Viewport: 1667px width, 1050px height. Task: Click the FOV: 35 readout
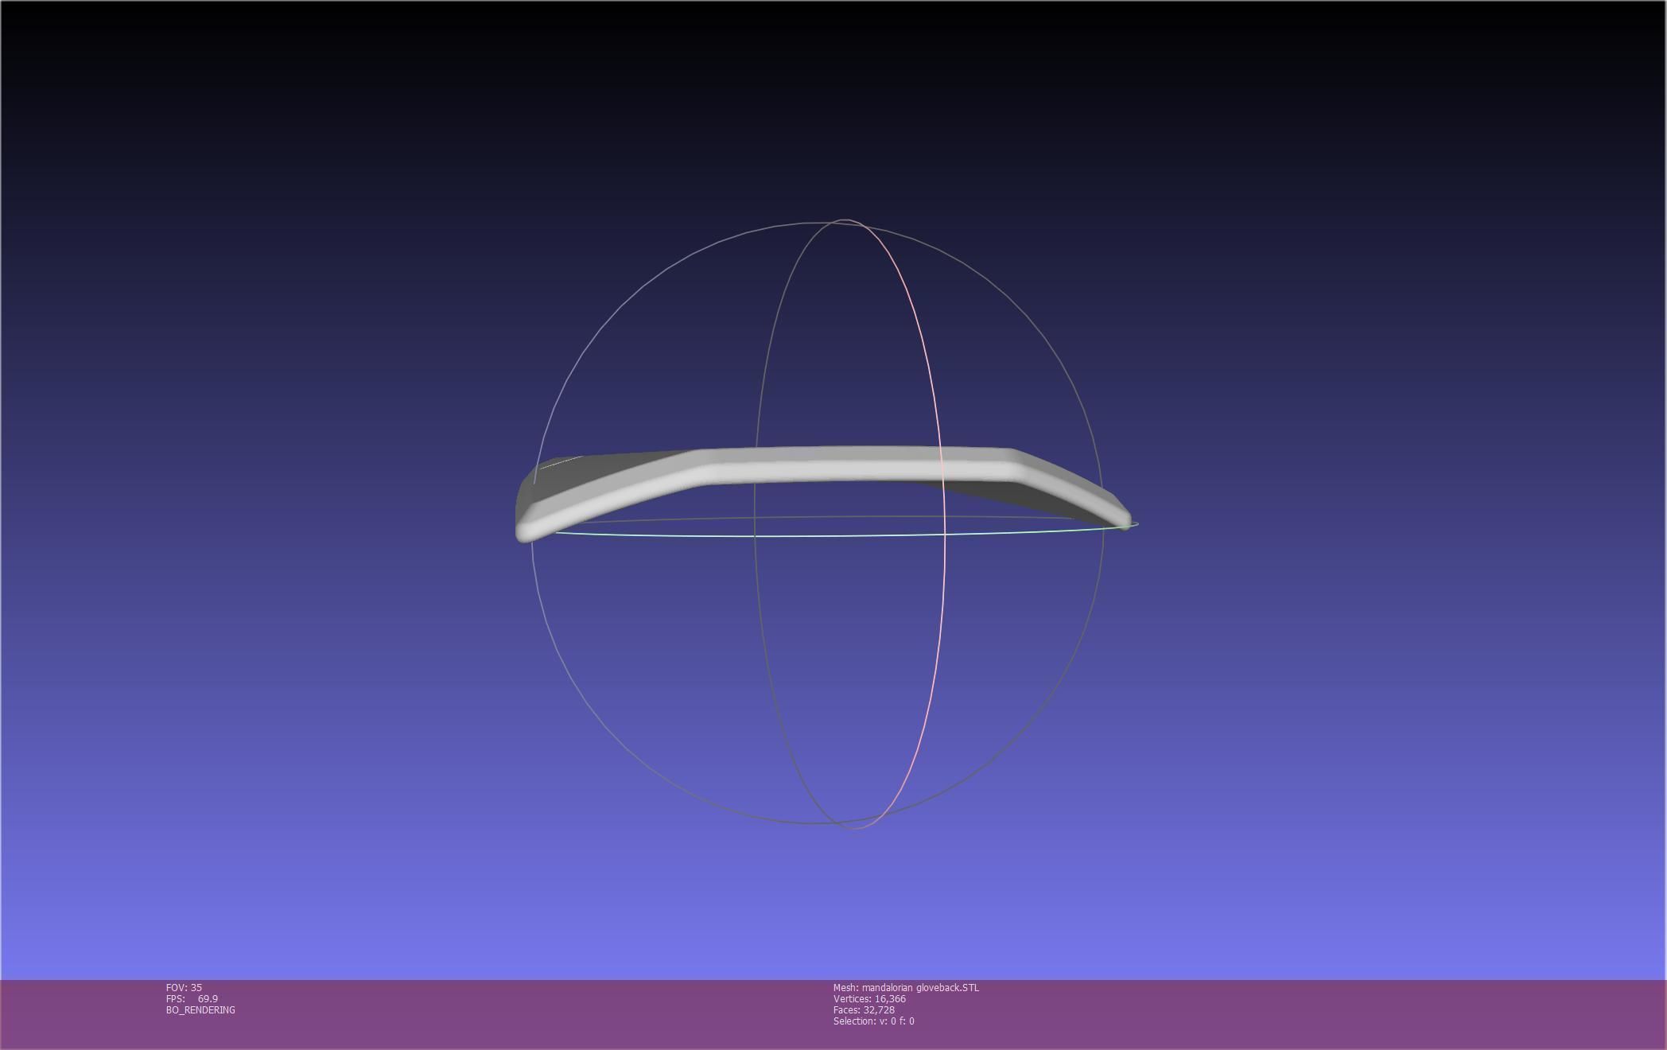pos(184,987)
